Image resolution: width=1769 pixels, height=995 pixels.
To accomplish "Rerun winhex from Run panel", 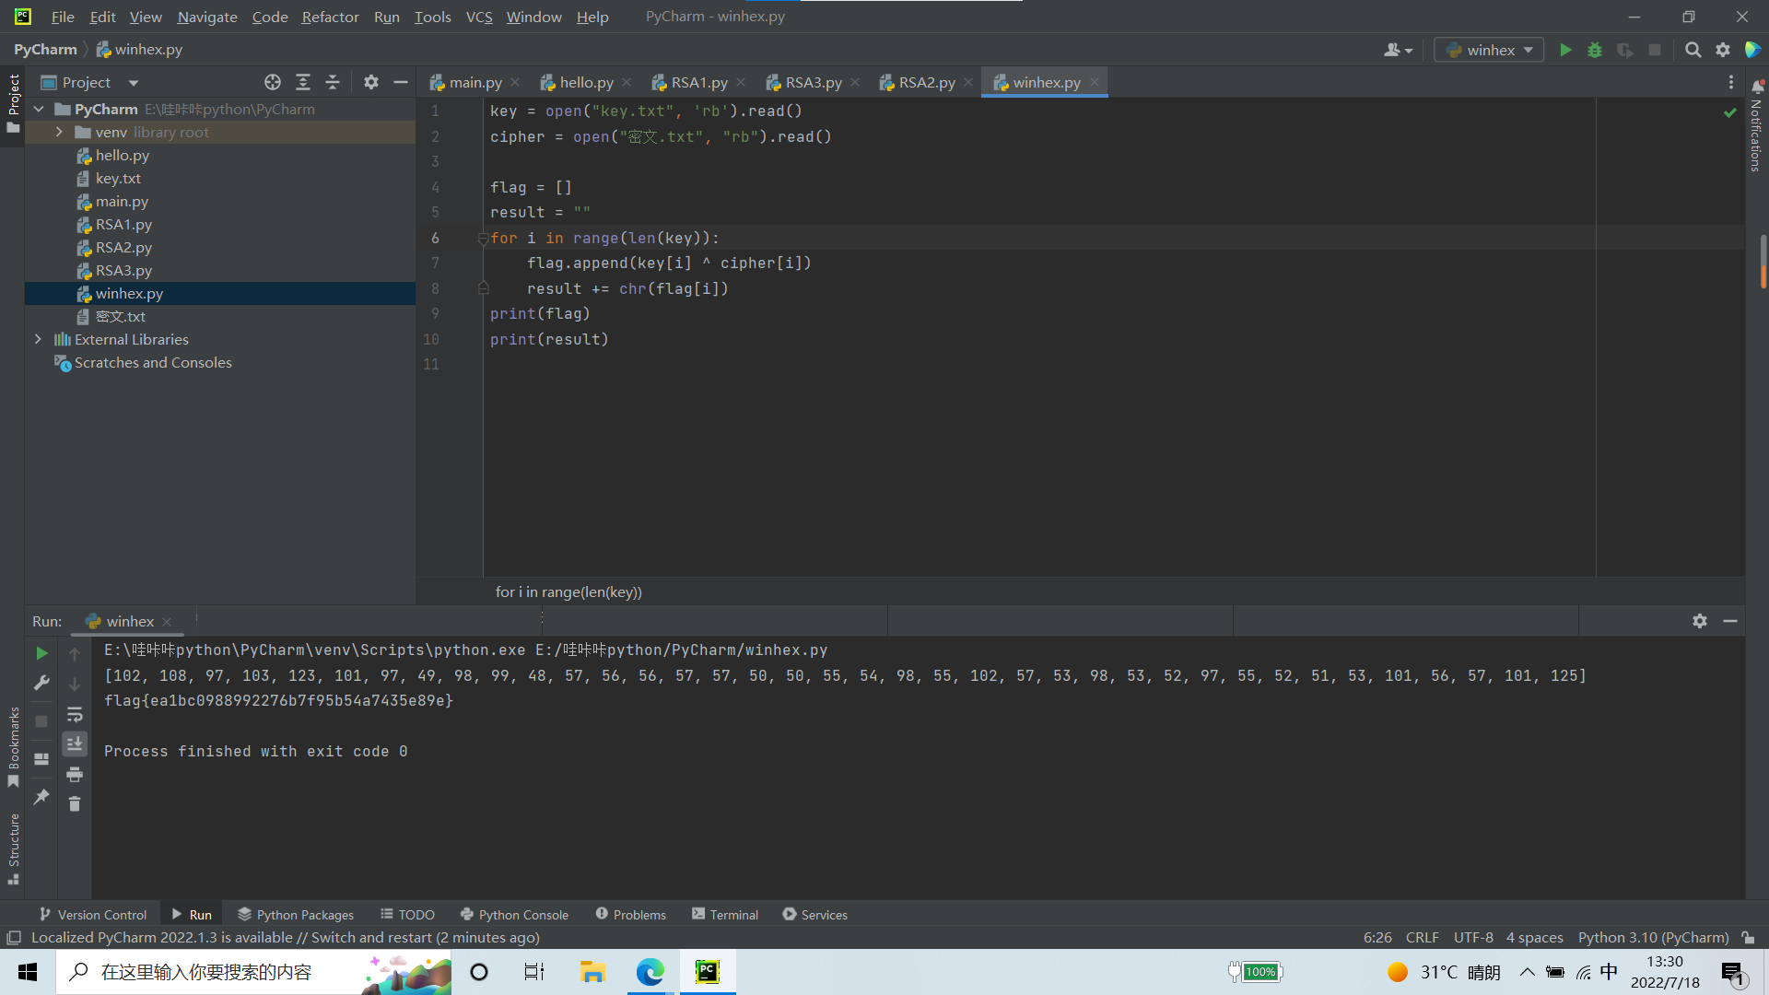I will (x=41, y=653).
